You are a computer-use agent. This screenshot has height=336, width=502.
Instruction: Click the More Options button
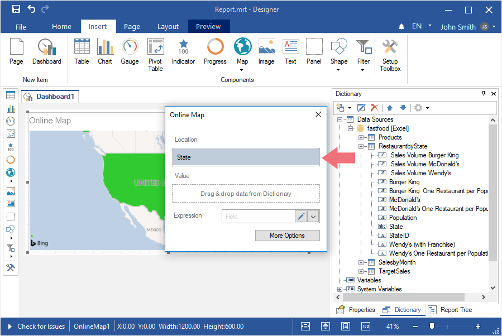tap(287, 236)
